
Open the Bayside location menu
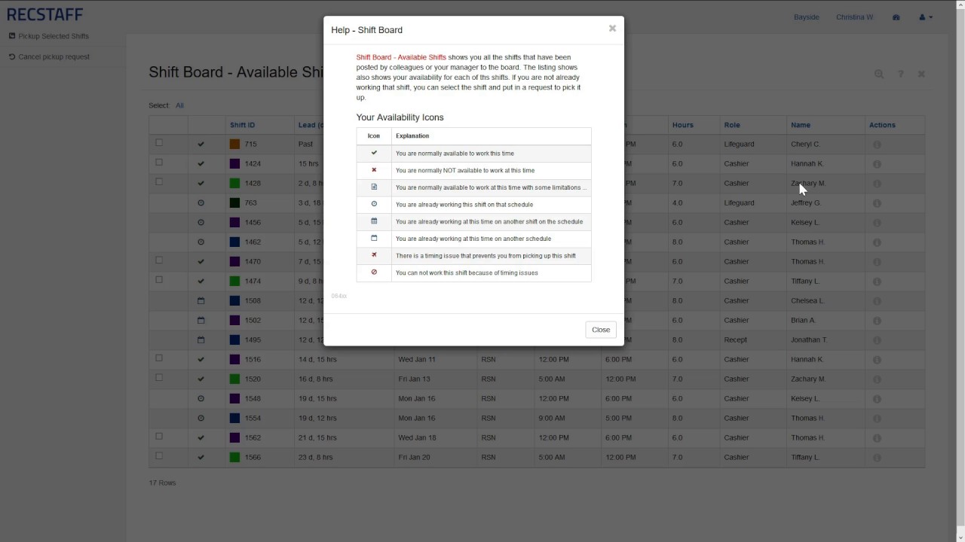pos(806,17)
